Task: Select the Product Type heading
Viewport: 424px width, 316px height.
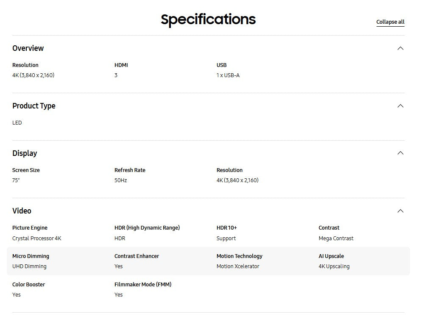Action: [34, 106]
